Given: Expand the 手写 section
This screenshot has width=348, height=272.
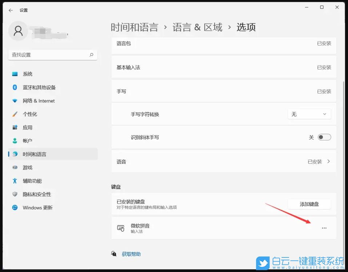Looking at the screenshot, I should coord(223,91).
